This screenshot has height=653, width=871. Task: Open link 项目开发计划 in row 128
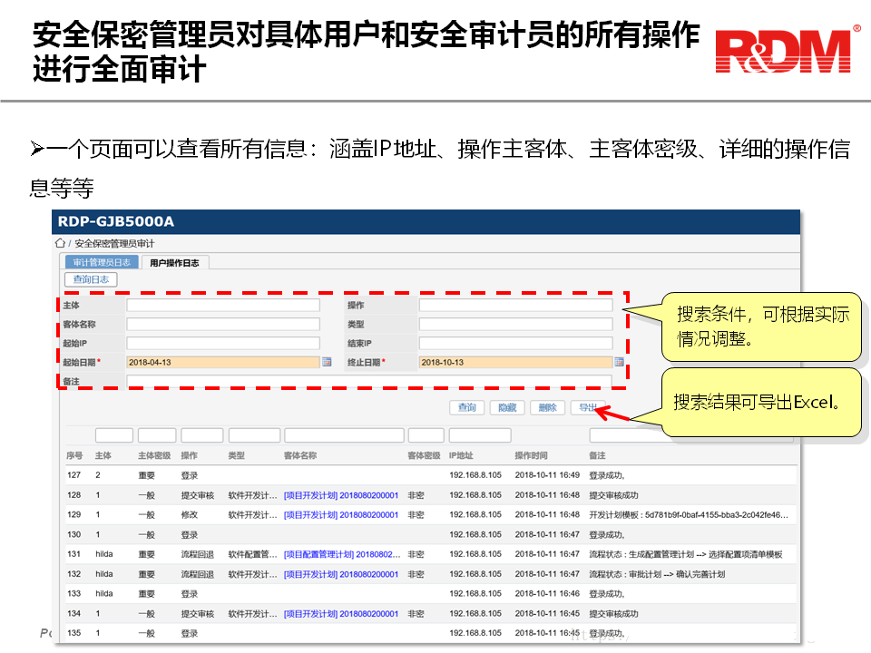341,495
